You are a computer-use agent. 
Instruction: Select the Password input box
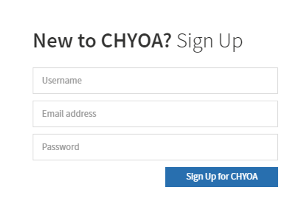pos(155,147)
